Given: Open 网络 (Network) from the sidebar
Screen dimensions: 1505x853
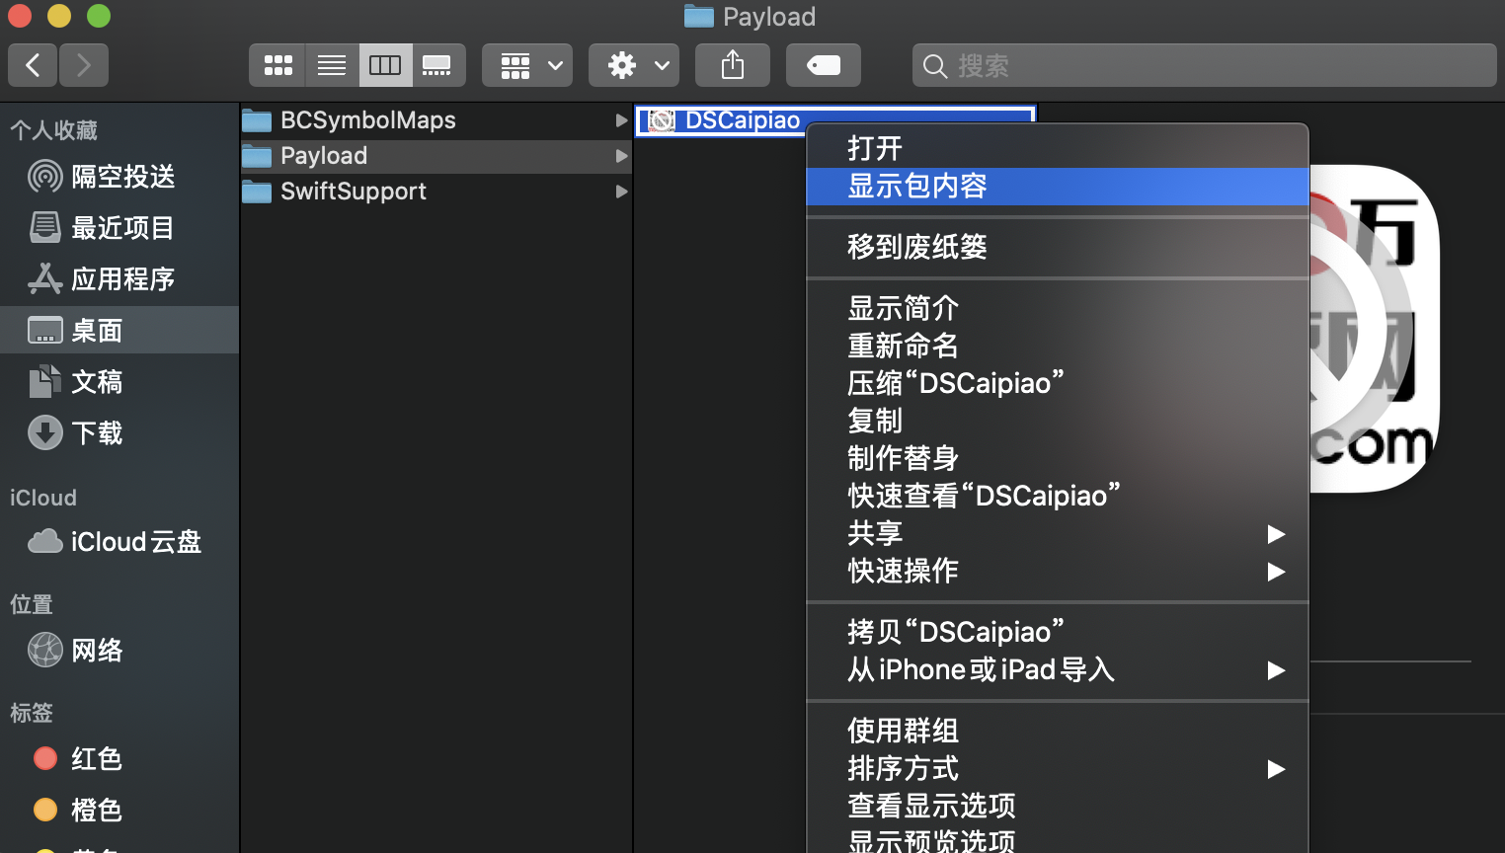Looking at the screenshot, I should [x=97, y=650].
